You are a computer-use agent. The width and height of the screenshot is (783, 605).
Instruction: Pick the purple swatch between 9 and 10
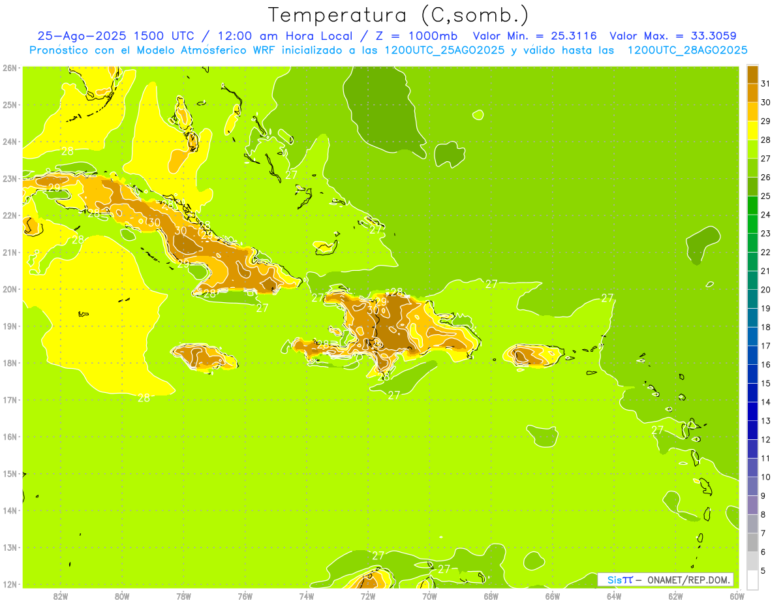pos(752,486)
